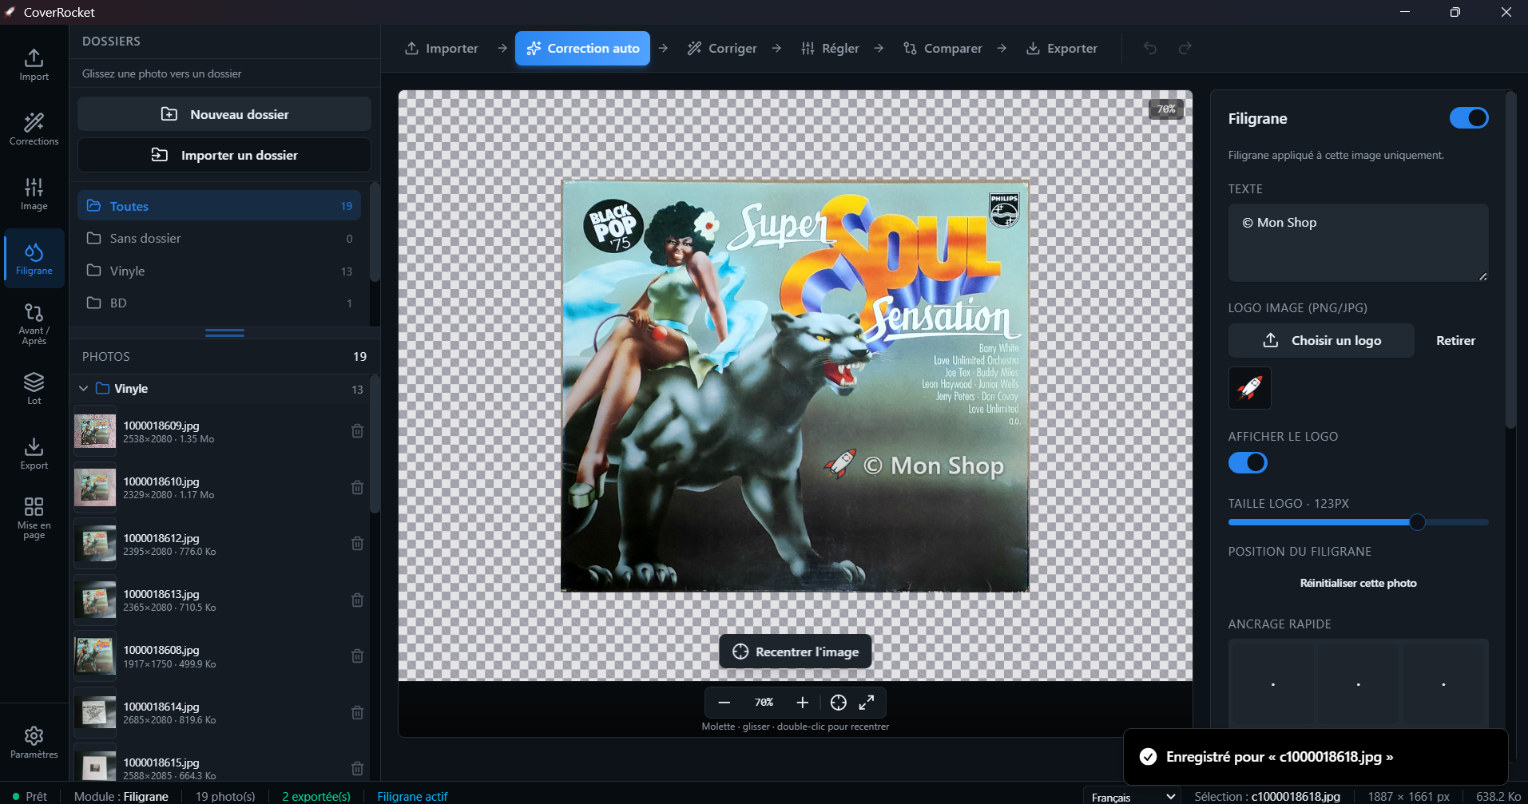
Task: Select top-left quick anchor position
Action: tap(1272, 683)
